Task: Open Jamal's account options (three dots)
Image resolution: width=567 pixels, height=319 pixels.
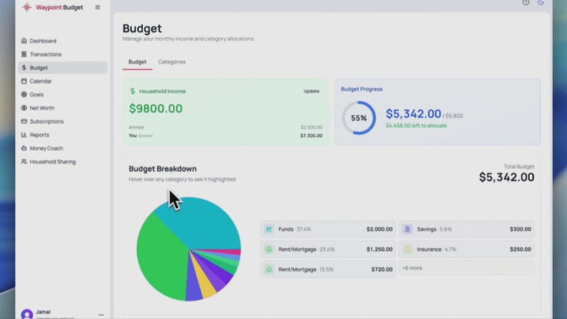Action: (101, 314)
